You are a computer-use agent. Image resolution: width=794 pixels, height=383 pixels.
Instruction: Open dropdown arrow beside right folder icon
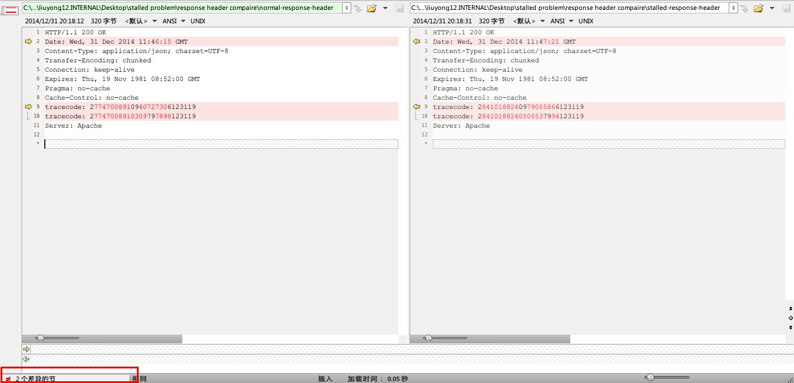pyautogui.click(x=772, y=8)
